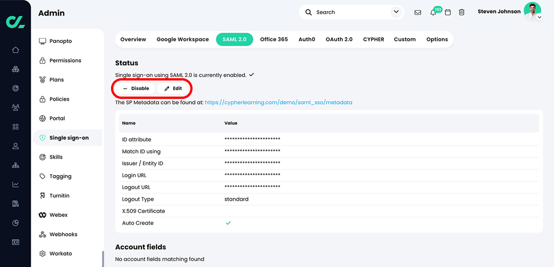Click the "X.509 Certificate" row label
Viewport: 554px width, 267px height.
(143, 211)
